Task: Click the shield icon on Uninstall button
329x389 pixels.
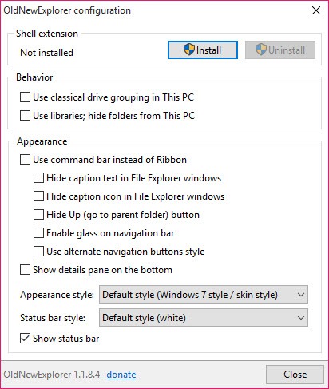Action: pyautogui.click(x=260, y=50)
